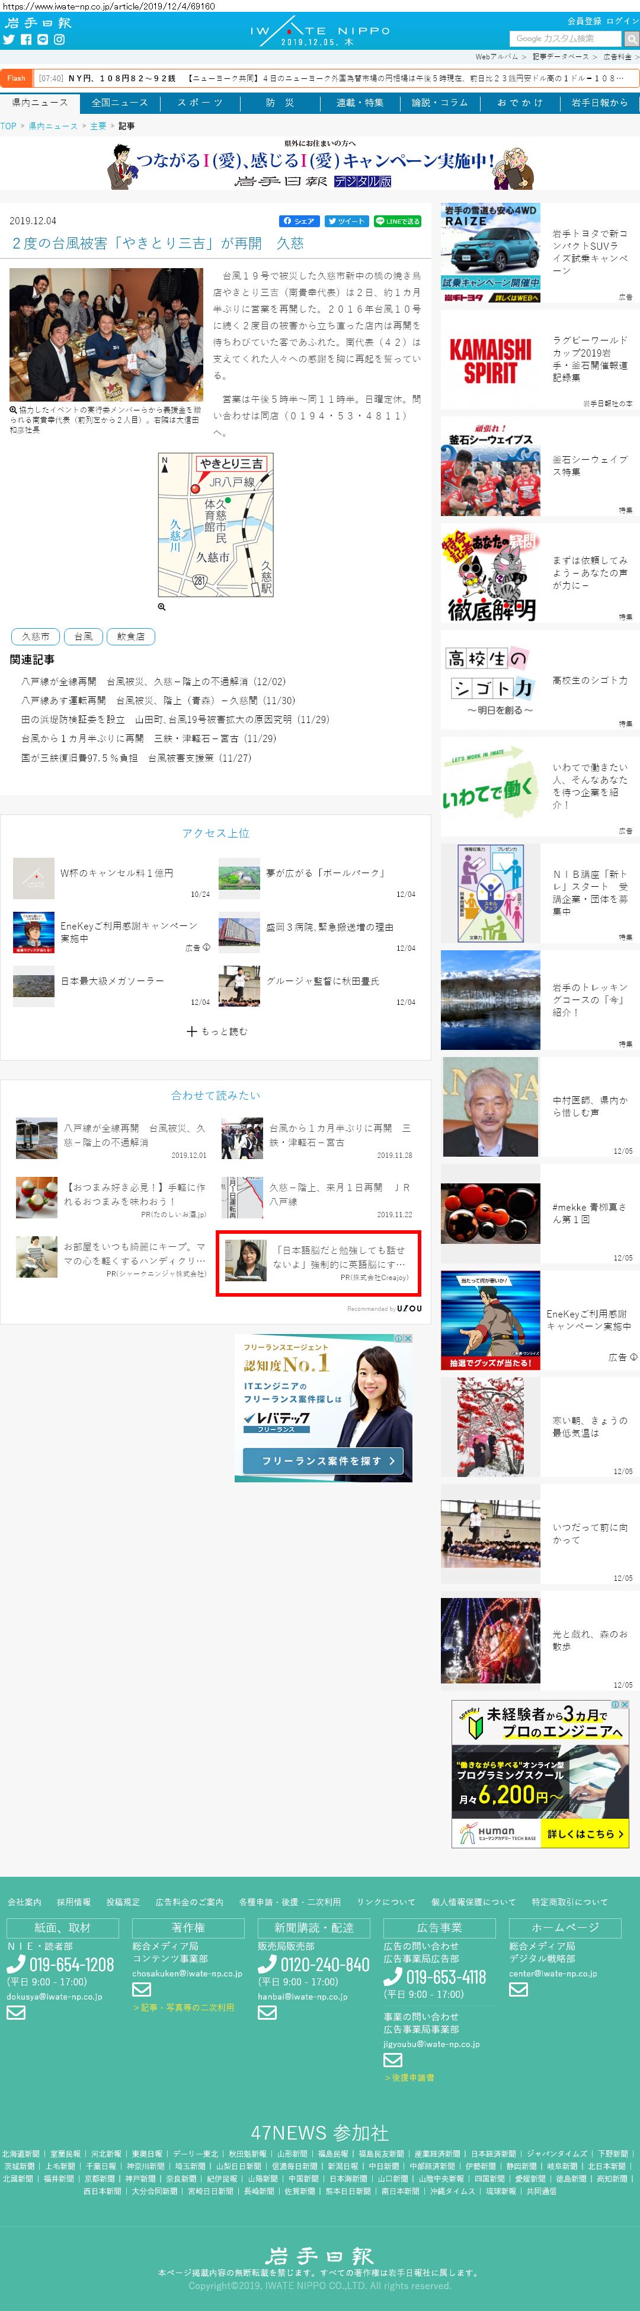
Task: Send the article with the LINEで送る button
Action: coord(397,221)
